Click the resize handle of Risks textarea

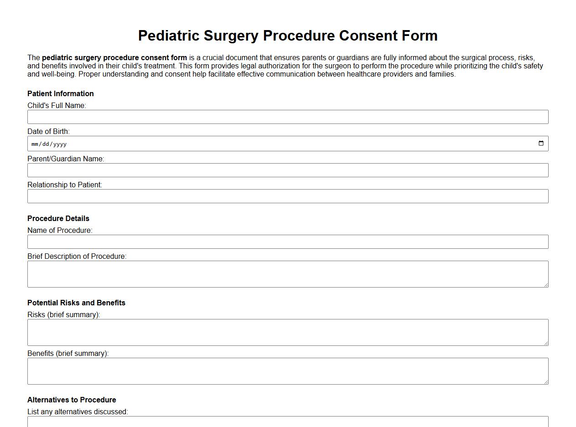click(546, 343)
